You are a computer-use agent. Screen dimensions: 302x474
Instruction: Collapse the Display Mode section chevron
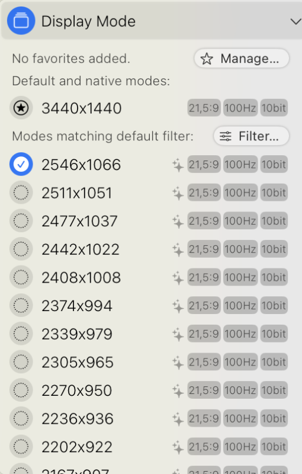(295, 21)
